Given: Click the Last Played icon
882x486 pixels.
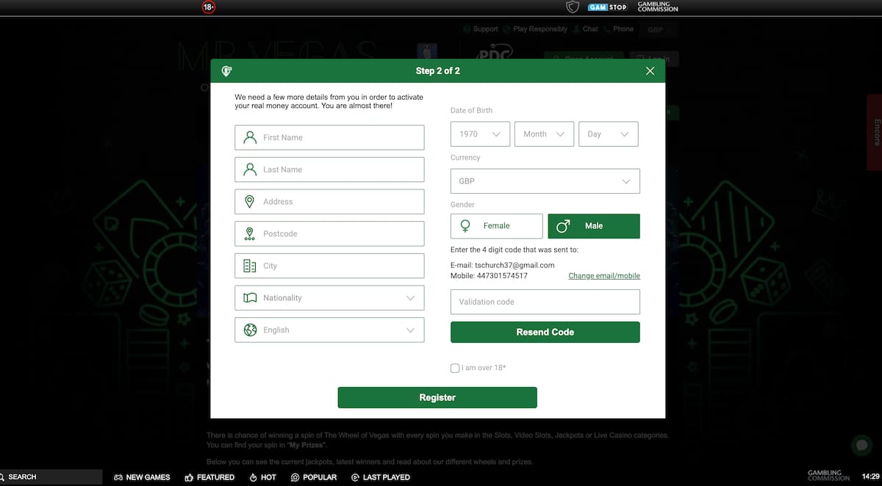Looking at the screenshot, I should tap(356, 477).
